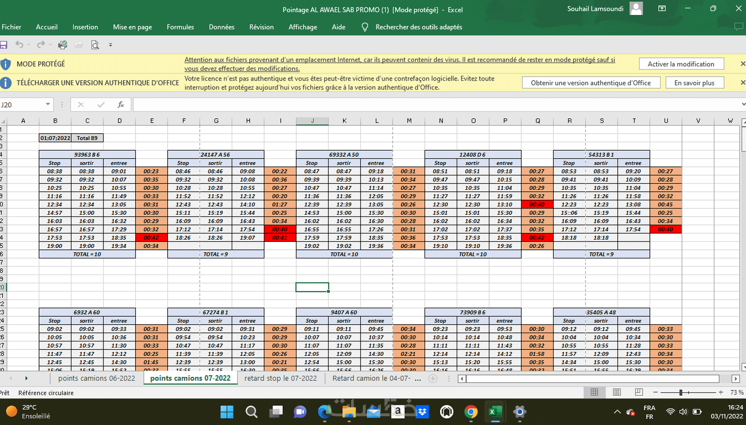The height and width of the screenshot is (425, 746).
Task: Open Print Preview from Quick Access toolbar
Action: point(95,45)
